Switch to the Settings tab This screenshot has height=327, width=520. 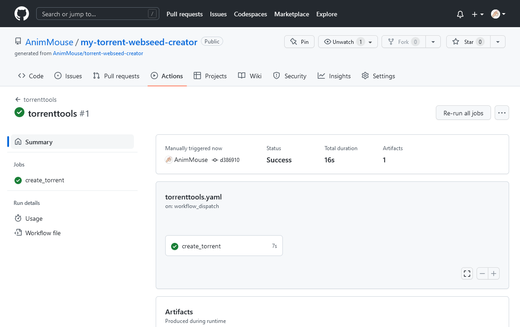click(378, 76)
